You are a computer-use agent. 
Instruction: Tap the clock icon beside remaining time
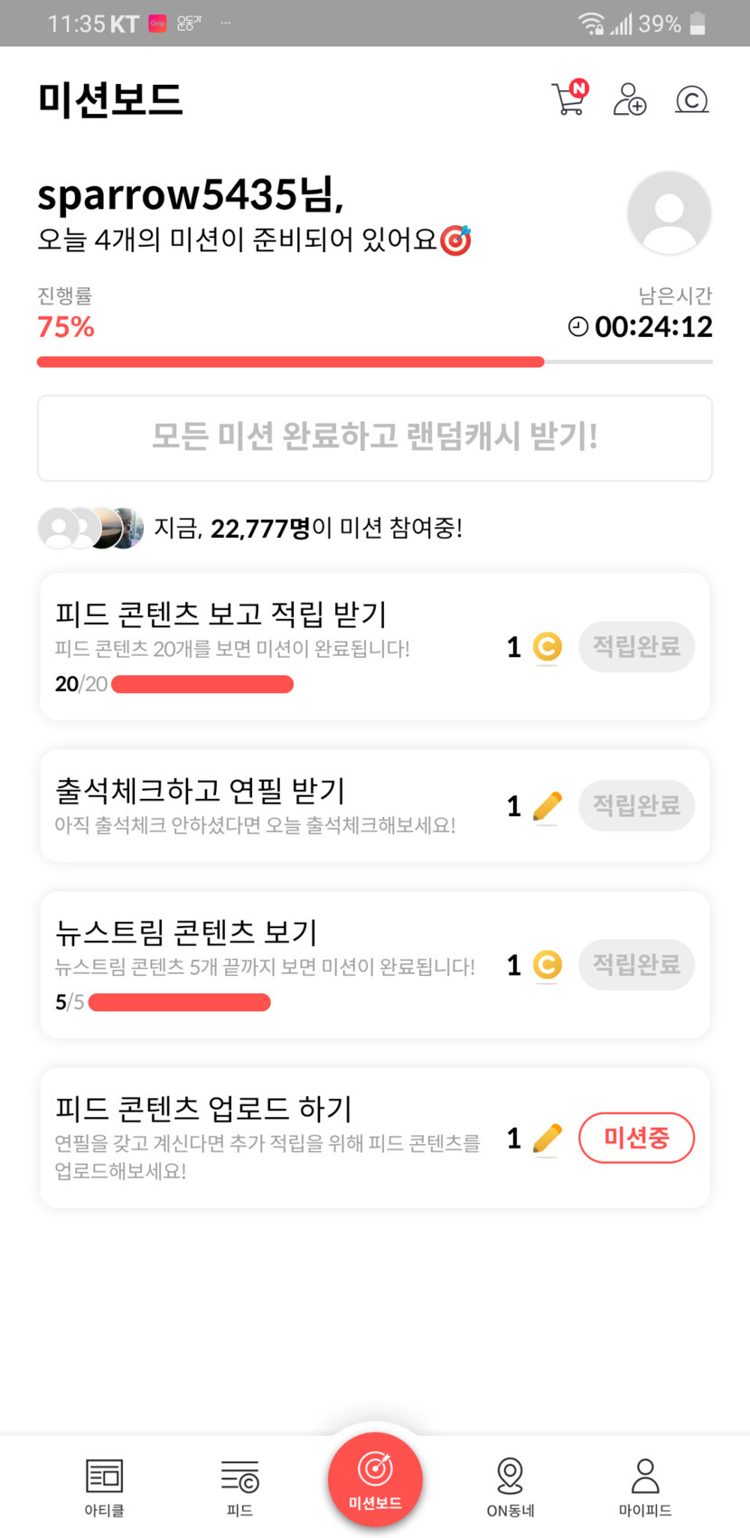click(x=578, y=326)
